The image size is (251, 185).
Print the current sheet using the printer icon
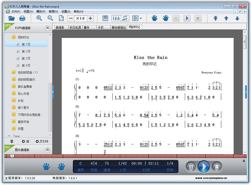coord(22,18)
